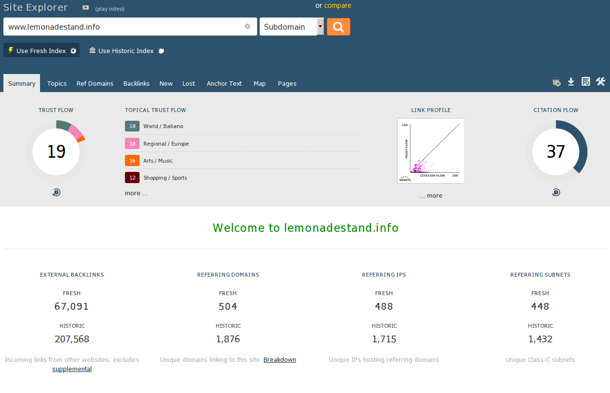Click historic referring subnets value 1,432
Viewport: 610px width, 393px height.
(540, 339)
